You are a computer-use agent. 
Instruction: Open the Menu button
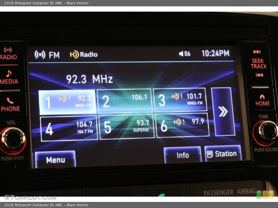[55, 159]
